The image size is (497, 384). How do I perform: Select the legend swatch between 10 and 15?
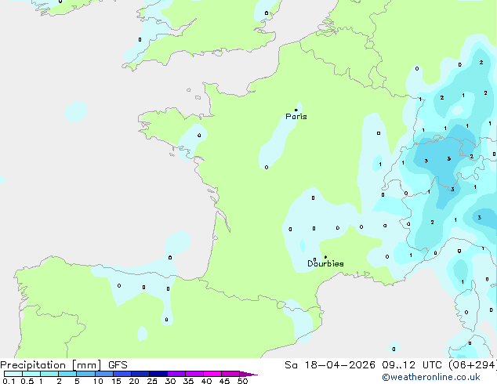click(104, 374)
